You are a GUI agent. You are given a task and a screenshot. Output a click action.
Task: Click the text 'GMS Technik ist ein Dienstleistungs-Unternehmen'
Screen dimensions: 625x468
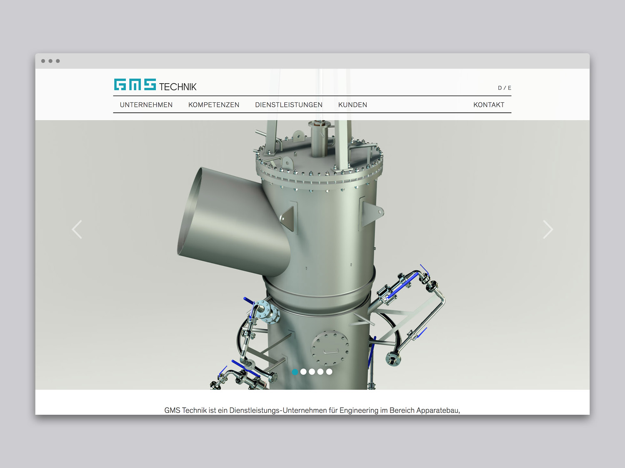[245, 410]
